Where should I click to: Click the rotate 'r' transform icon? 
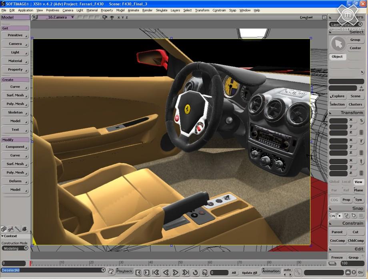point(361,141)
